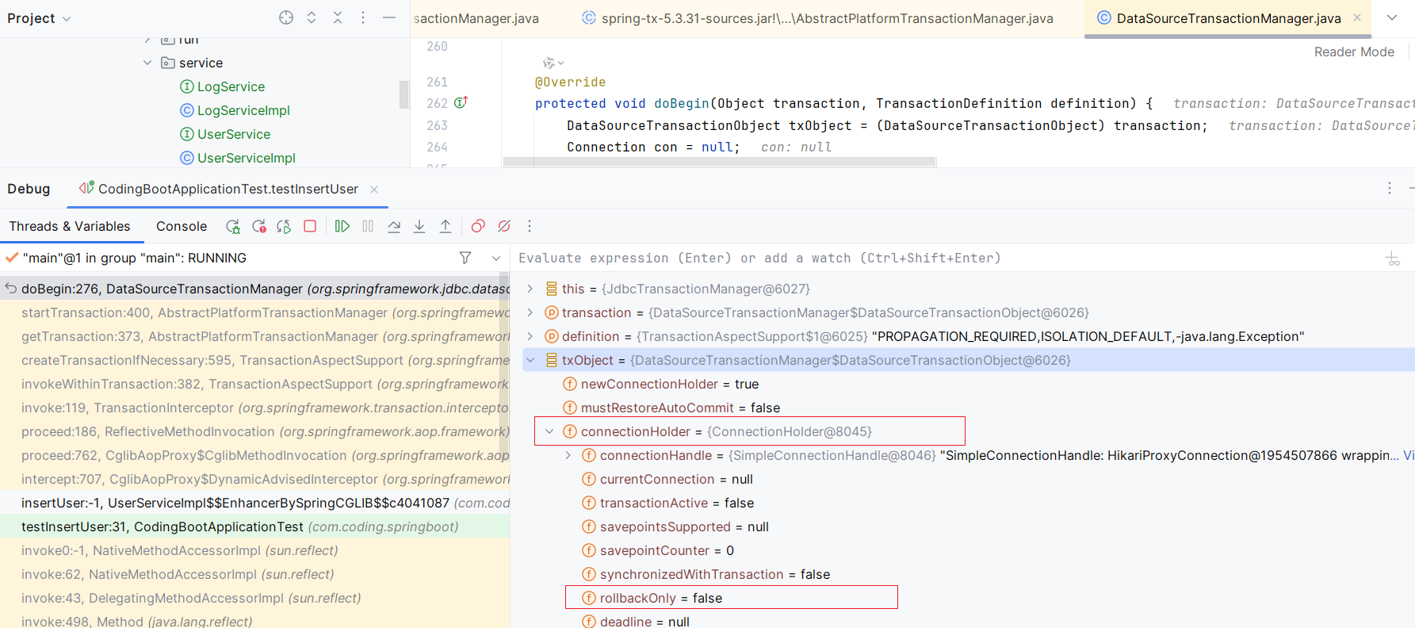
Task: Collapse the service folder
Action: [x=147, y=63]
